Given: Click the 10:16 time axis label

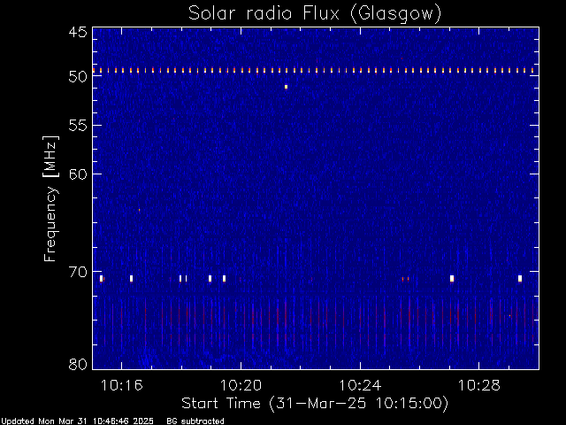Looking at the screenshot, I should 122,386.
